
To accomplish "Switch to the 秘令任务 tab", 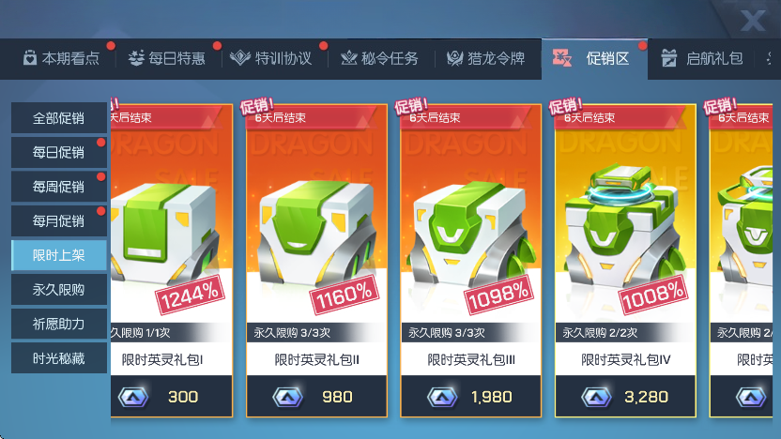I will tap(380, 59).
